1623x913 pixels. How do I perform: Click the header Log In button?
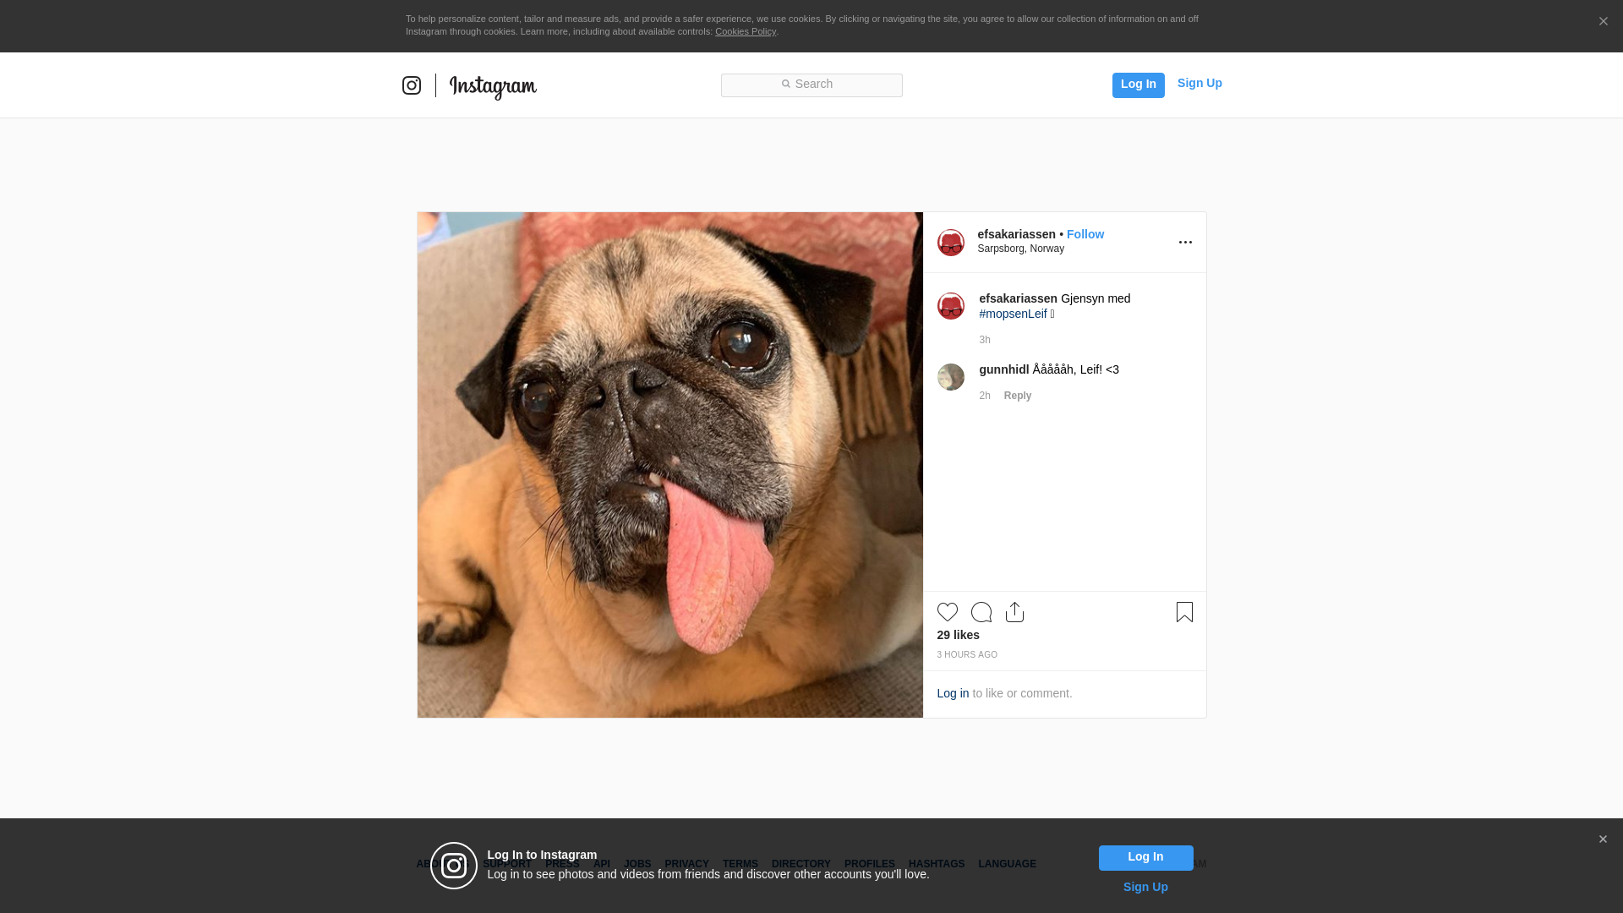[1138, 85]
